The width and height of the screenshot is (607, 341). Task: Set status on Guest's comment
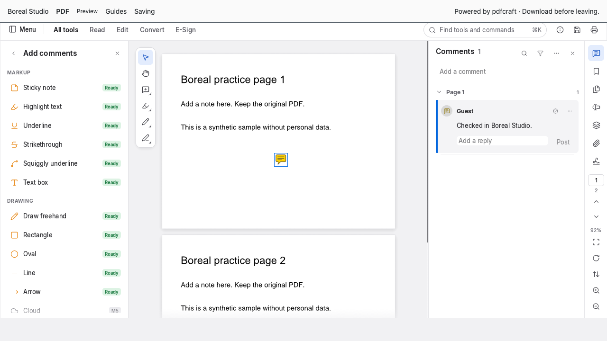coord(555,111)
